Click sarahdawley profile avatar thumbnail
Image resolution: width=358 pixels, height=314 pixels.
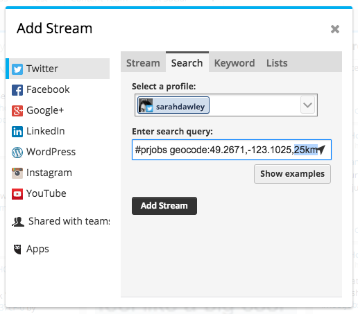[x=146, y=105]
